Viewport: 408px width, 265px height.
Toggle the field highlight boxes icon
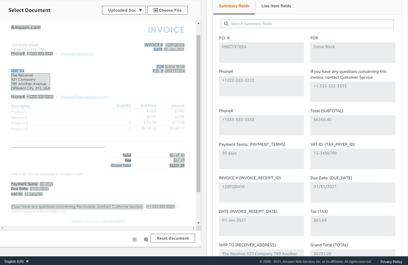(135, 239)
